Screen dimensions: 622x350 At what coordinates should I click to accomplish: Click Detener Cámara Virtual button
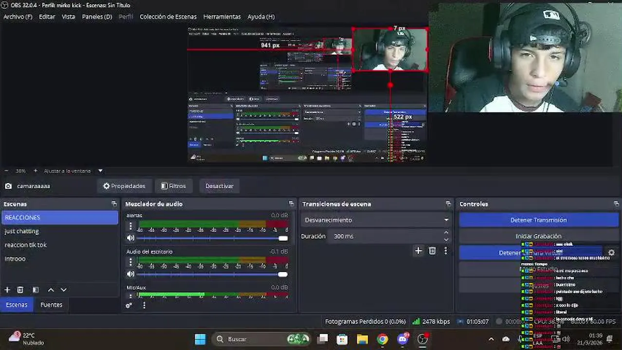[531, 253]
